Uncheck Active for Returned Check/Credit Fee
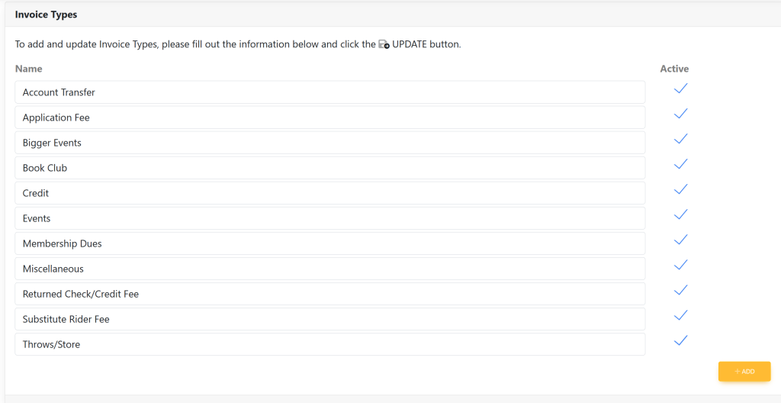The width and height of the screenshot is (781, 403). 680,290
